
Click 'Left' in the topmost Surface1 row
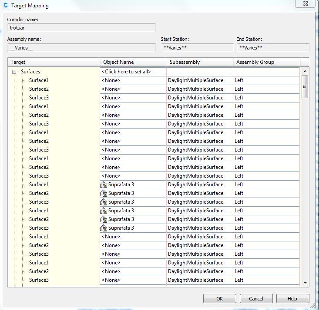pos(239,80)
